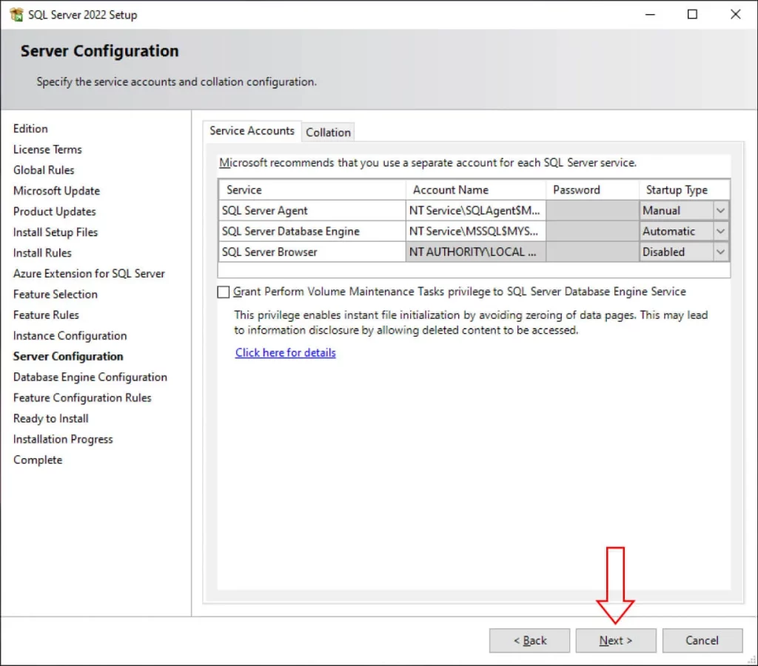Open the Click here for details link

tap(285, 352)
